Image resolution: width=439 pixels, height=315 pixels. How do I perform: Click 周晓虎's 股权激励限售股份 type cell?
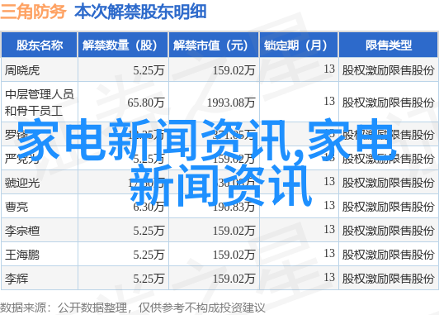pyautogui.click(x=388, y=70)
